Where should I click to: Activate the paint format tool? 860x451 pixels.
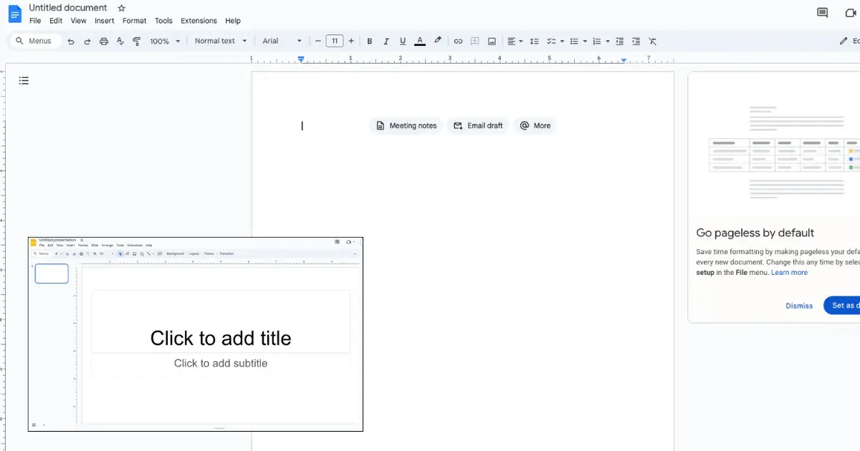[x=136, y=42]
